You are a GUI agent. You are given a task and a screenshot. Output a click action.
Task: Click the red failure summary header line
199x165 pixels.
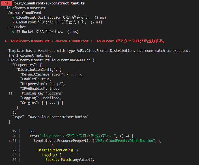point(85,41)
